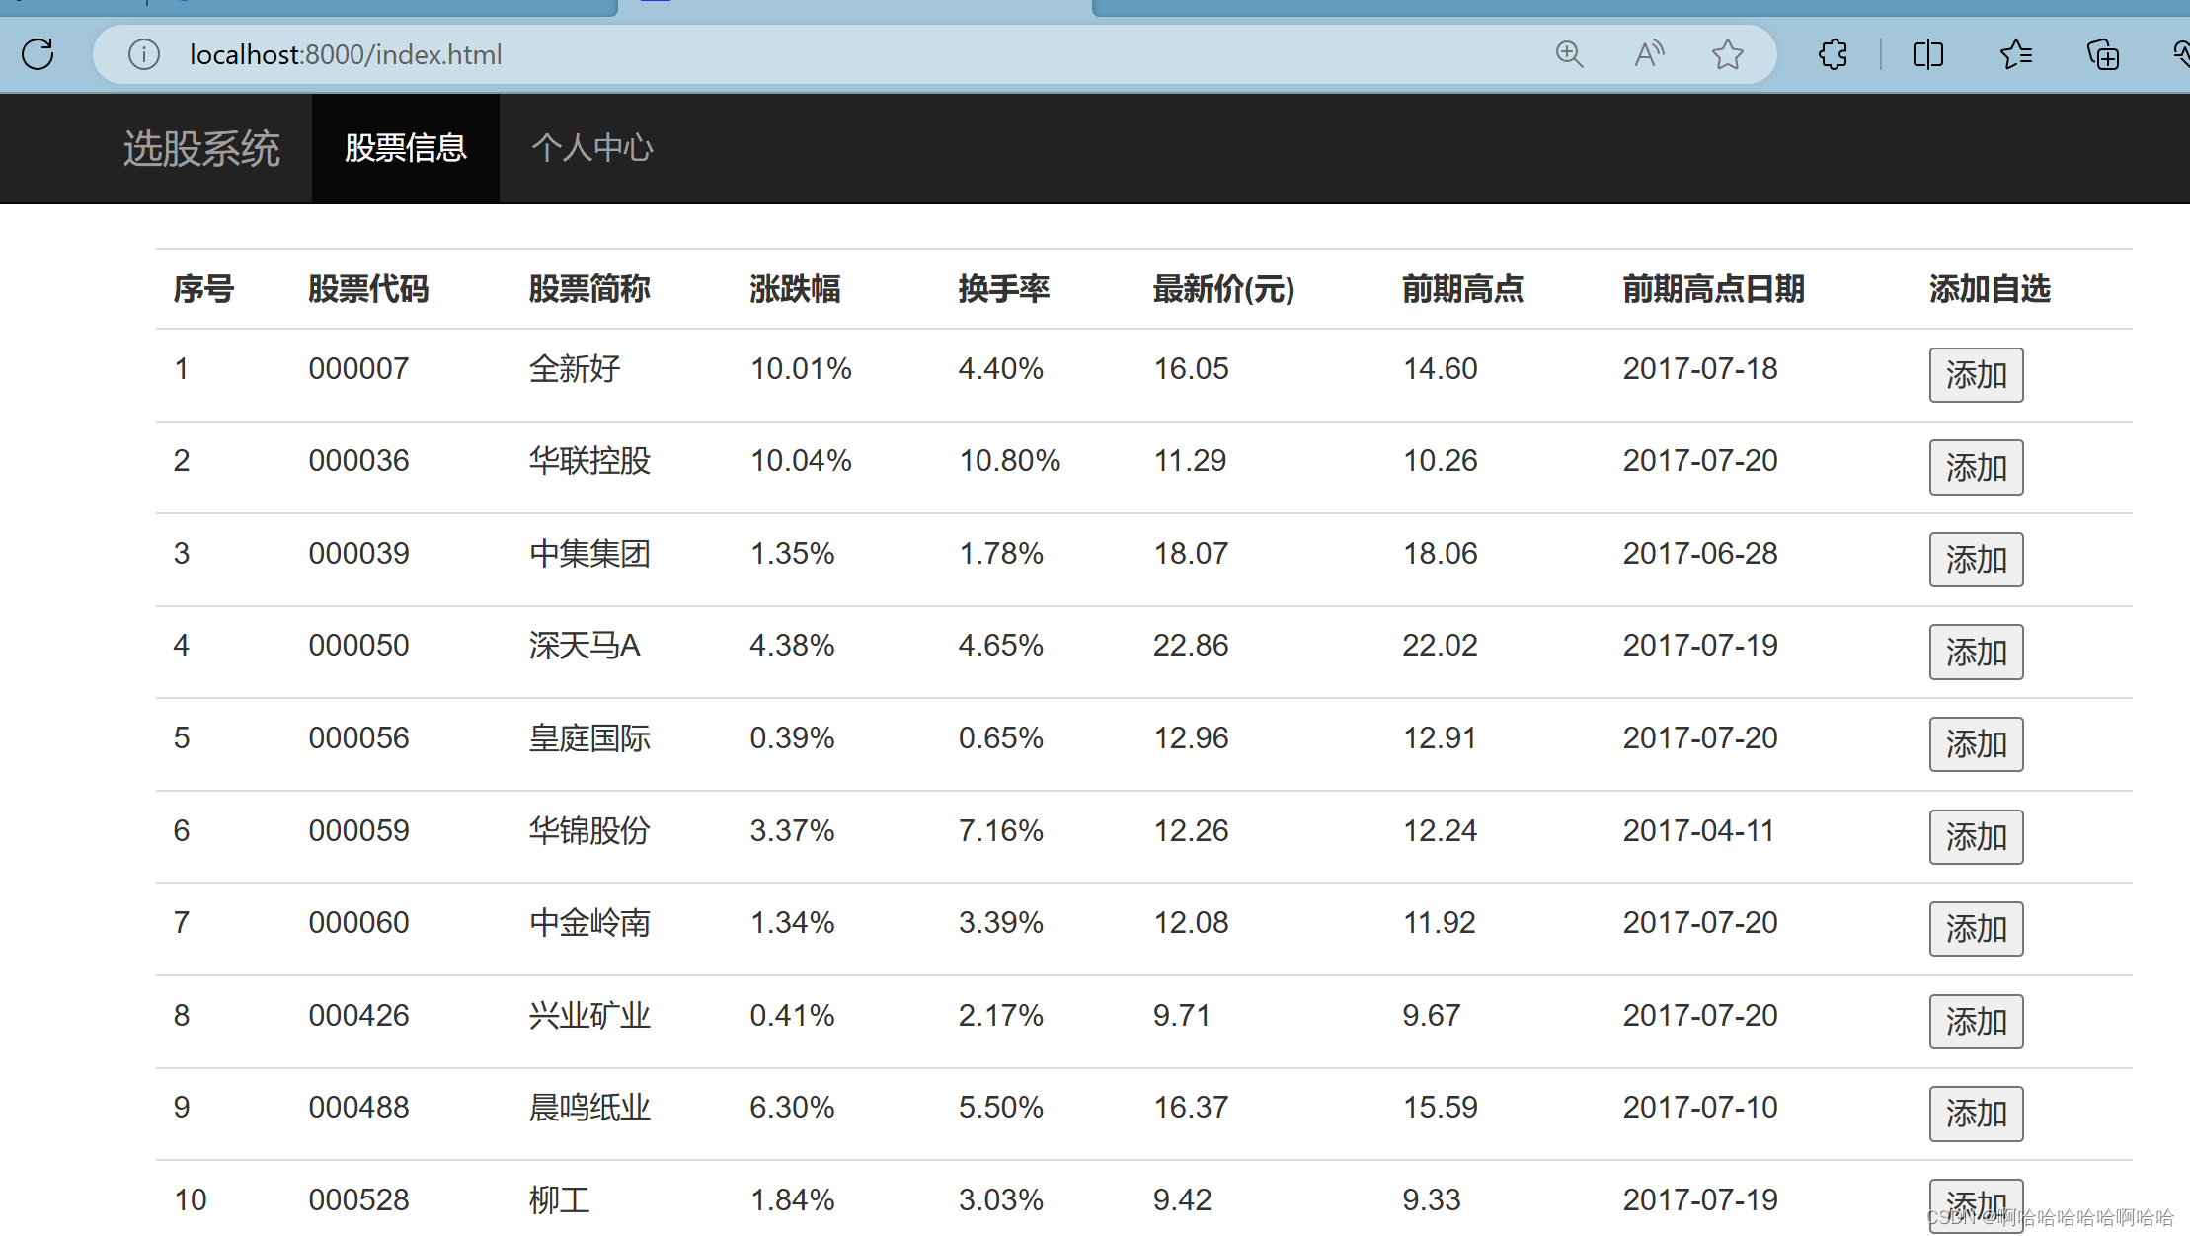
Task: Activate the Read Aloud icon
Action: tap(1648, 54)
